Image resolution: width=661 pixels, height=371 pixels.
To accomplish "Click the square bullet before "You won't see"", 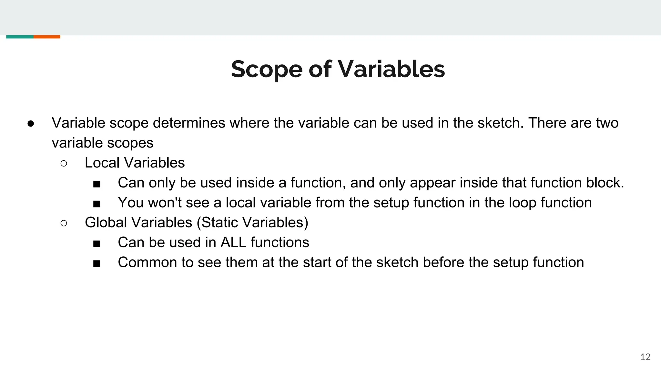I will pyautogui.click(x=97, y=204).
